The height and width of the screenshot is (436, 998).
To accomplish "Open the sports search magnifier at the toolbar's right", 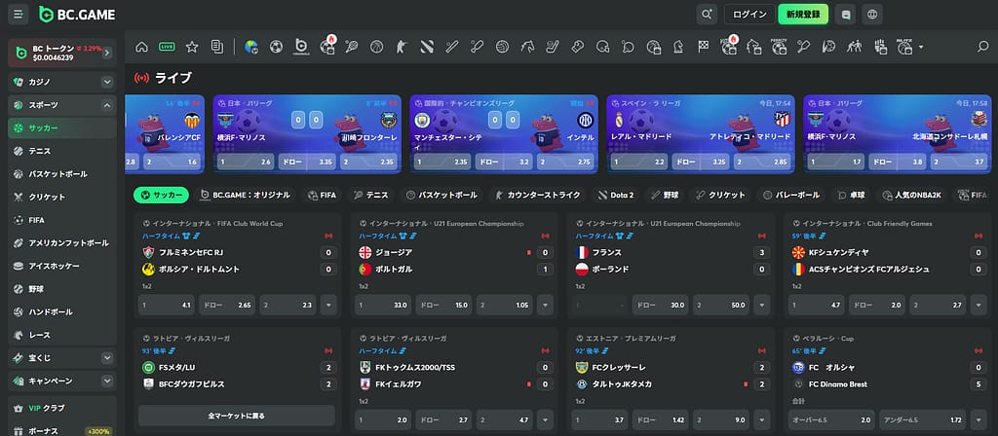I will [982, 47].
